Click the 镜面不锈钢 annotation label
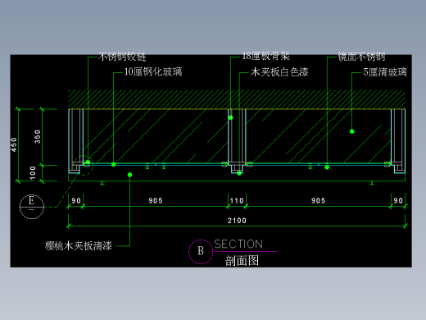 (x=361, y=57)
